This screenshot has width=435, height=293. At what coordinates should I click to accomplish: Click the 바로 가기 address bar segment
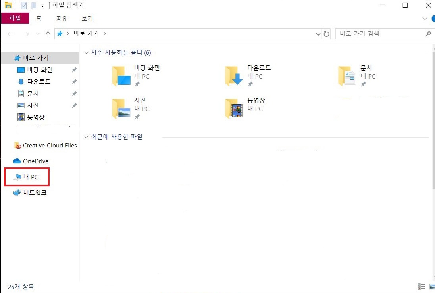click(86, 33)
